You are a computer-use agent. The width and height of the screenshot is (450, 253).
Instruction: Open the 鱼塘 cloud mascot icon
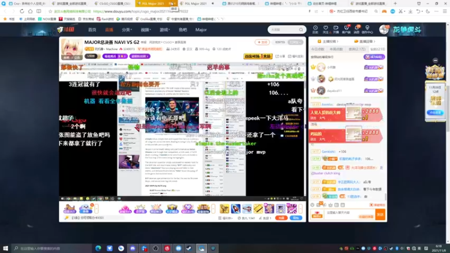point(85,209)
